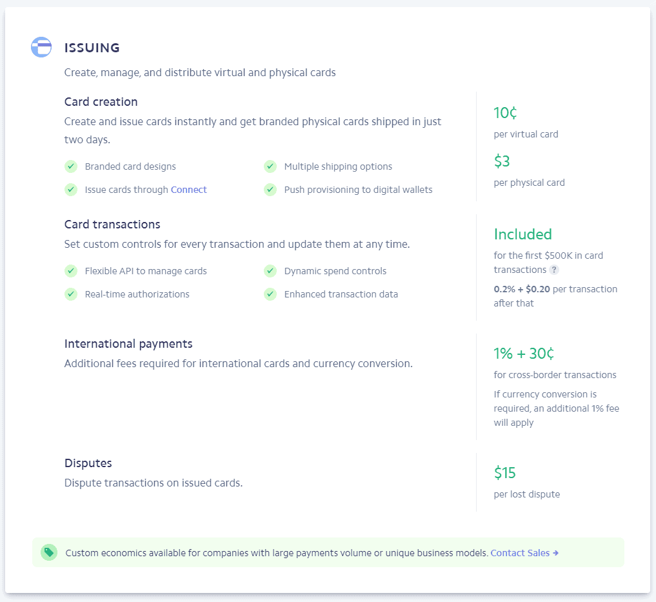Click the checkmark beside Push provisioning to digital wallets

[x=270, y=190]
